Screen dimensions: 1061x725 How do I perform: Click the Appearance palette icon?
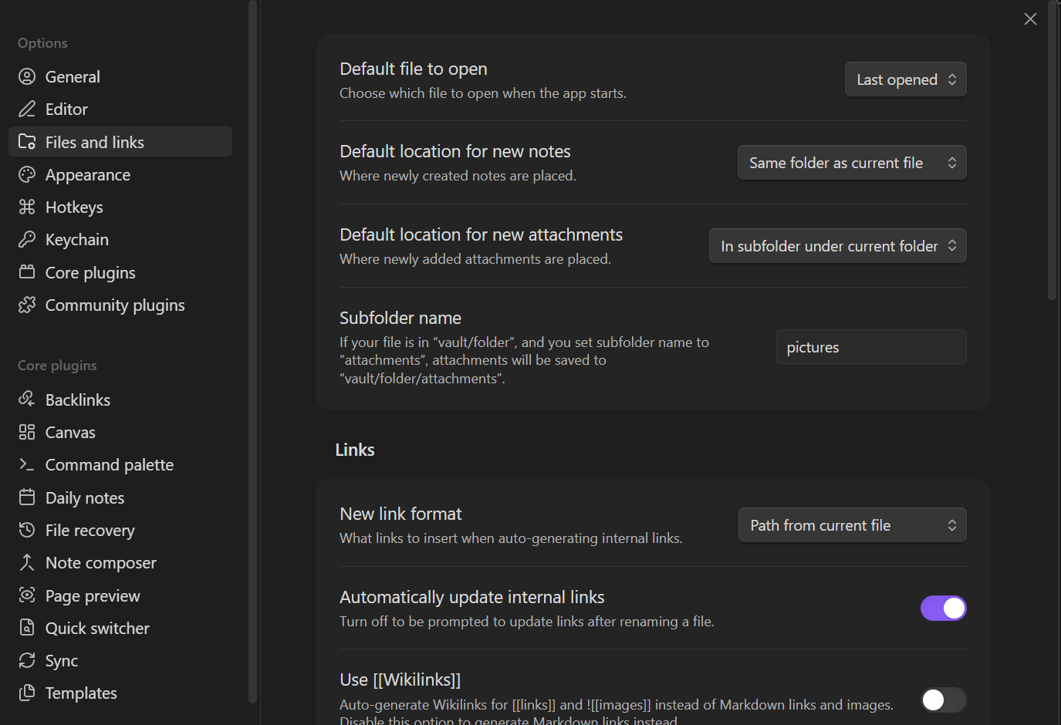point(27,174)
